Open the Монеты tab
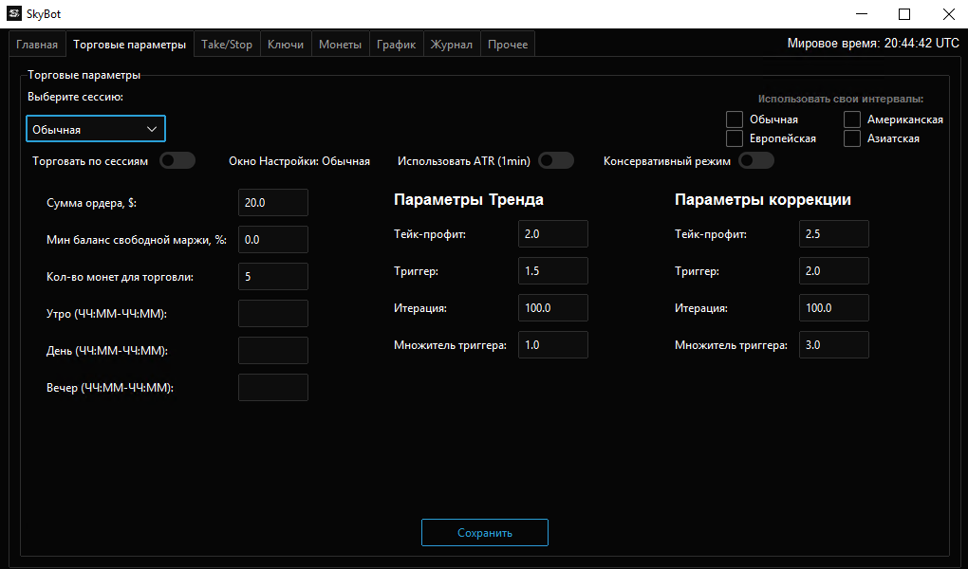 pos(340,45)
